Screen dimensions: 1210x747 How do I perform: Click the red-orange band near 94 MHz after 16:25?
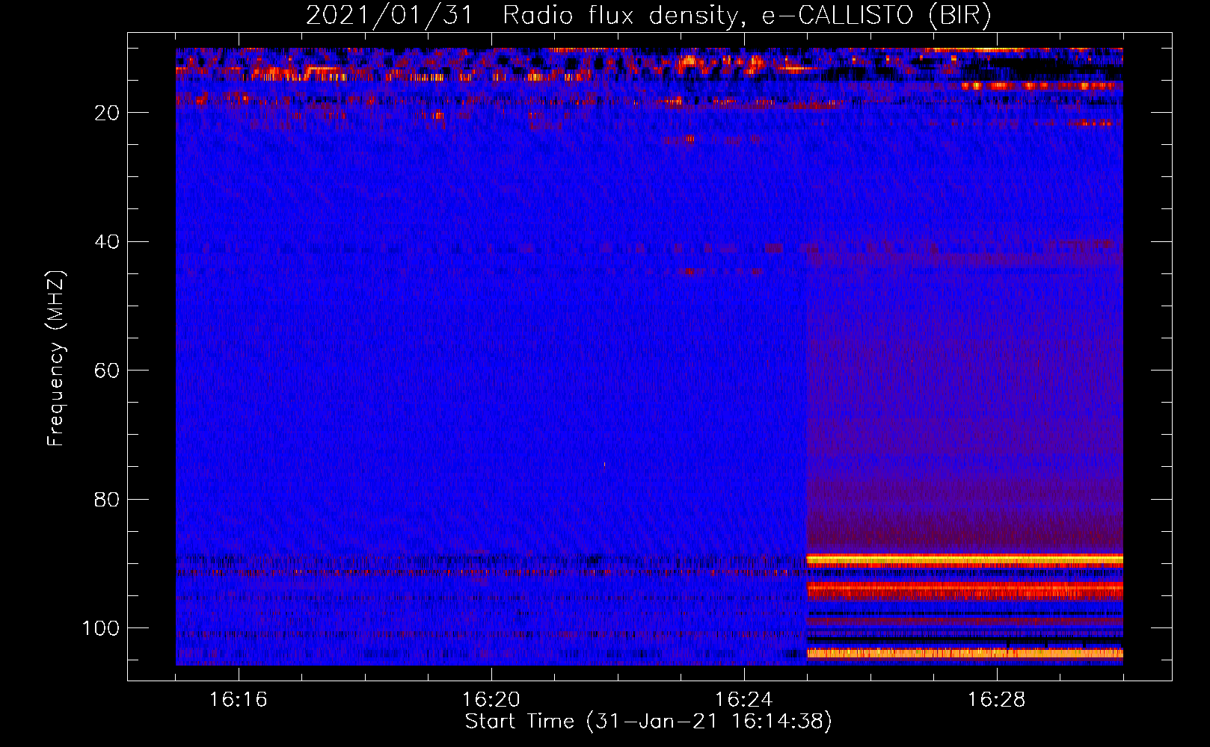coord(965,591)
